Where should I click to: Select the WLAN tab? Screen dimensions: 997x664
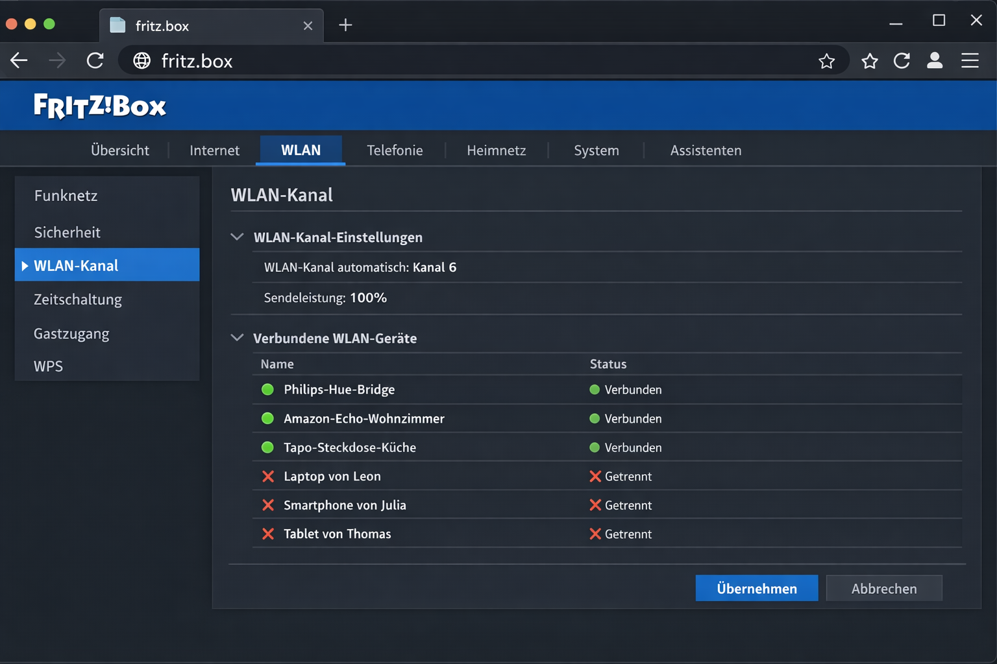point(301,150)
